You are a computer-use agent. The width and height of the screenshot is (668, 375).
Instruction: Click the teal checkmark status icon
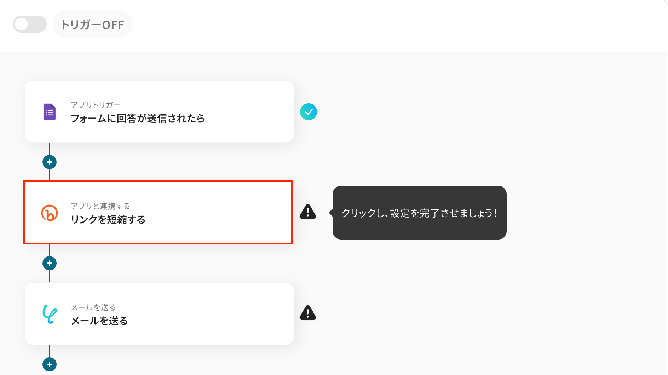click(309, 112)
